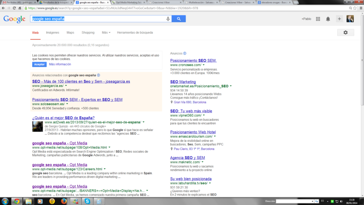Viewport: 364px width, 205px height.
Task: Open Posicionamiento Web Hotel ad
Action: click(x=193, y=132)
